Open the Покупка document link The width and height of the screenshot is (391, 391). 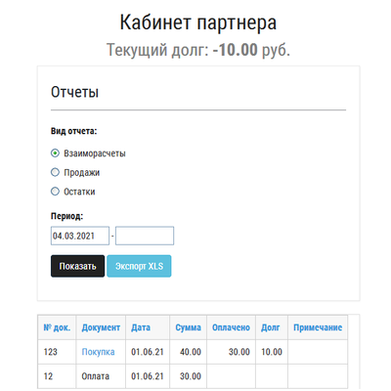(x=98, y=352)
